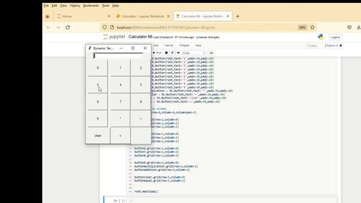Click the page info icon in address bar

tap(112, 28)
